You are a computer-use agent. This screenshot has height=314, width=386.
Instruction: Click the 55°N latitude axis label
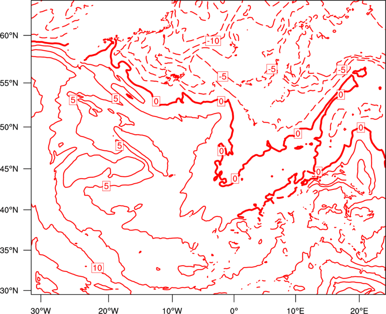tap(9, 83)
